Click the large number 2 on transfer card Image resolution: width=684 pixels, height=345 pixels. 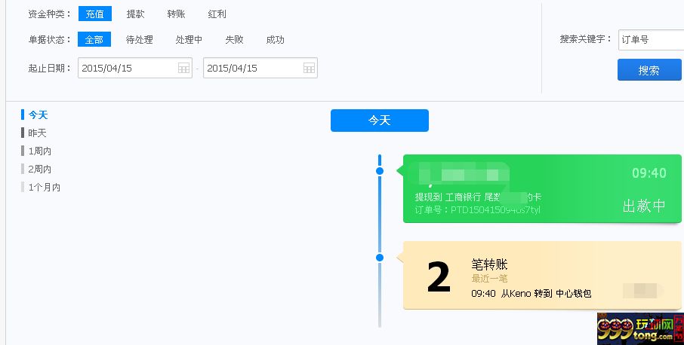point(439,277)
